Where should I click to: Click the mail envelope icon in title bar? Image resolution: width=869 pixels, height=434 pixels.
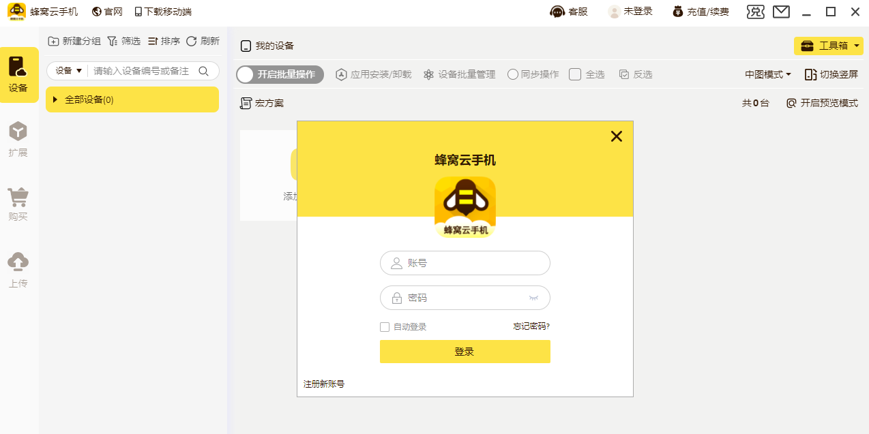click(x=781, y=12)
